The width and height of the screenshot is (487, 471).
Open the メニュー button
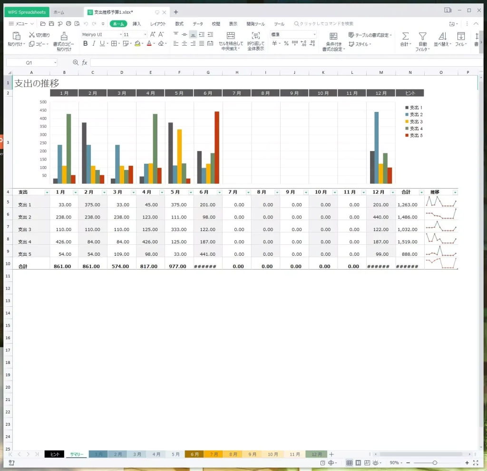click(21, 23)
